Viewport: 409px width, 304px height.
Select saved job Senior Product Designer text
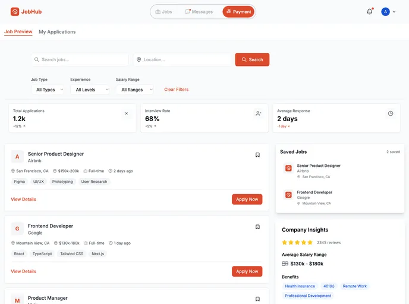[319, 166]
